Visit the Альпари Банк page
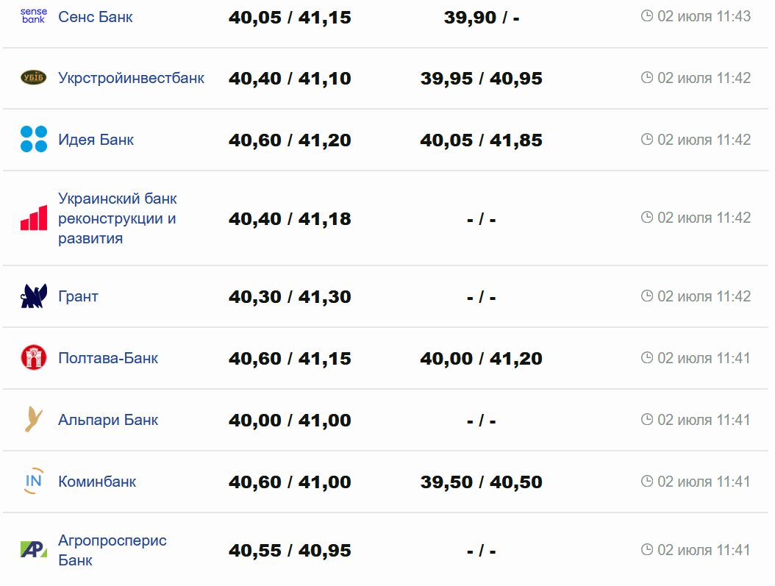Viewport: 775px width, 586px height. [x=108, y=420]
